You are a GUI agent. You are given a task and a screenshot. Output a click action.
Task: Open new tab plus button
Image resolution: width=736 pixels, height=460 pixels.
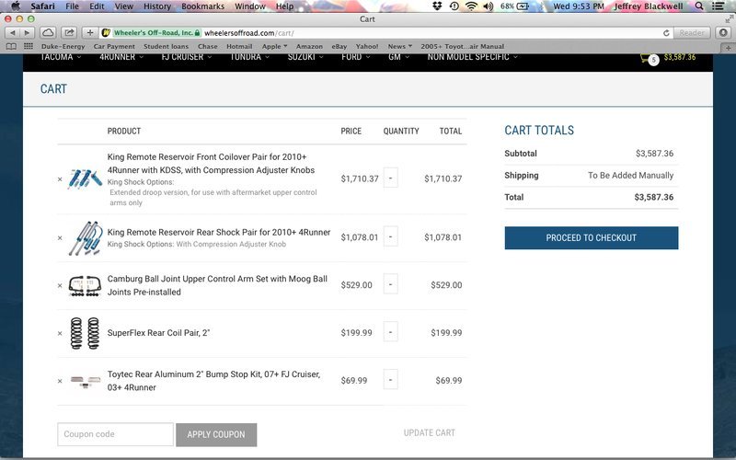[x=728, y=48]
